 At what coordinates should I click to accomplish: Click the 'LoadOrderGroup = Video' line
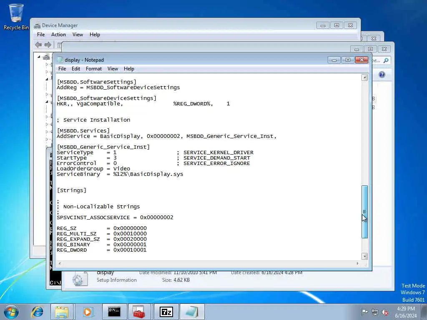[x=93, y=169]
